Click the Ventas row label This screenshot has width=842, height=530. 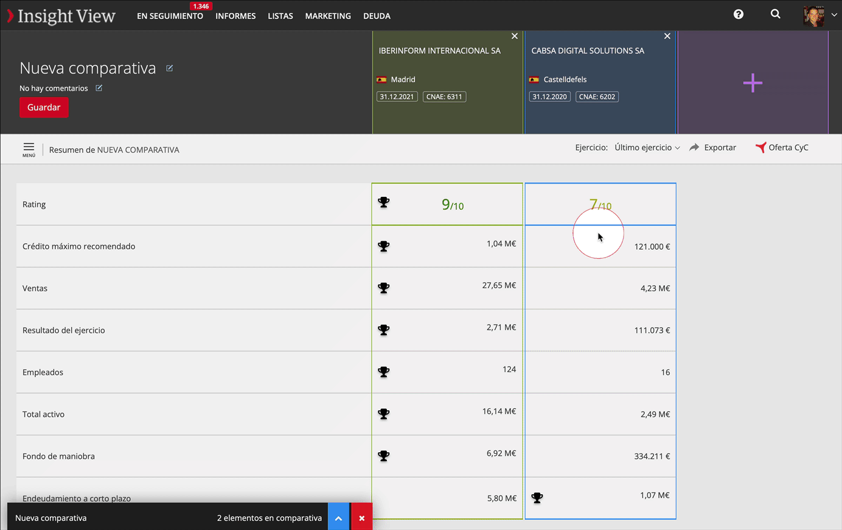[35, 289]
